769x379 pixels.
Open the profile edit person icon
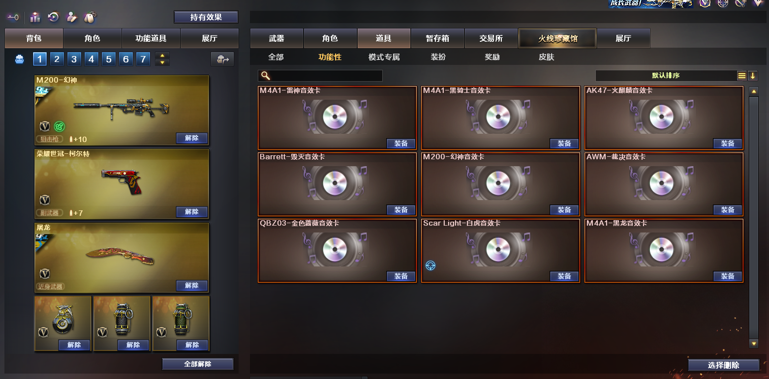72,17
